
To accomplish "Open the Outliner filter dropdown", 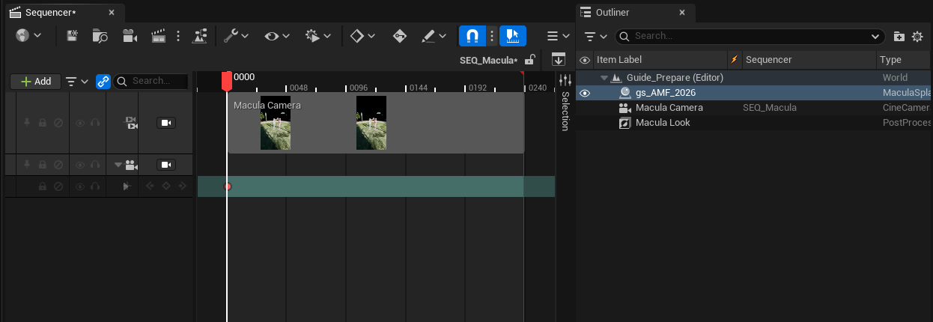I will coord(595,36).
